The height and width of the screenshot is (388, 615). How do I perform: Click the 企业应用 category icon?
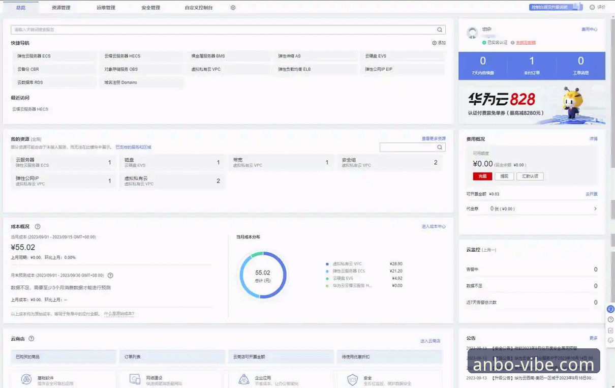pos(244,379)
